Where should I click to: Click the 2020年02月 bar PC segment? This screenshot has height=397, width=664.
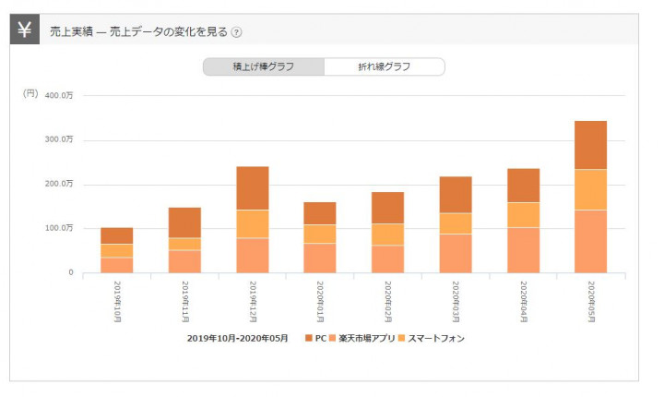(x=387, y=208)
